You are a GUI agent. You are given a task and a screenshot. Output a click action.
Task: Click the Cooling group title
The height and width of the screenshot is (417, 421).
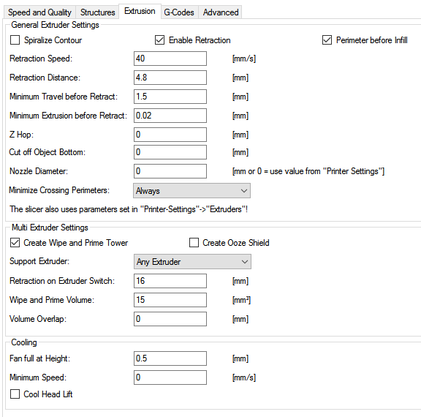[24, 342]
